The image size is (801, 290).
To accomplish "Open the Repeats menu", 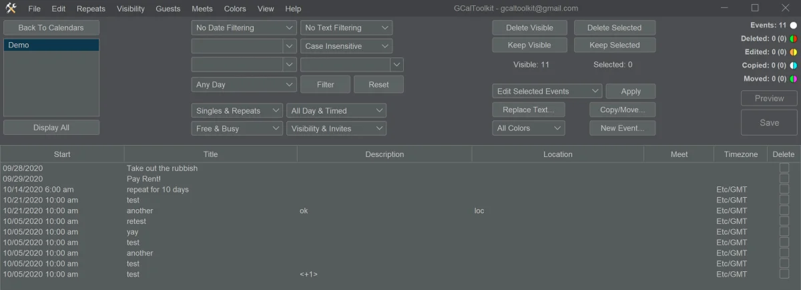I will [x=91, y=9].
